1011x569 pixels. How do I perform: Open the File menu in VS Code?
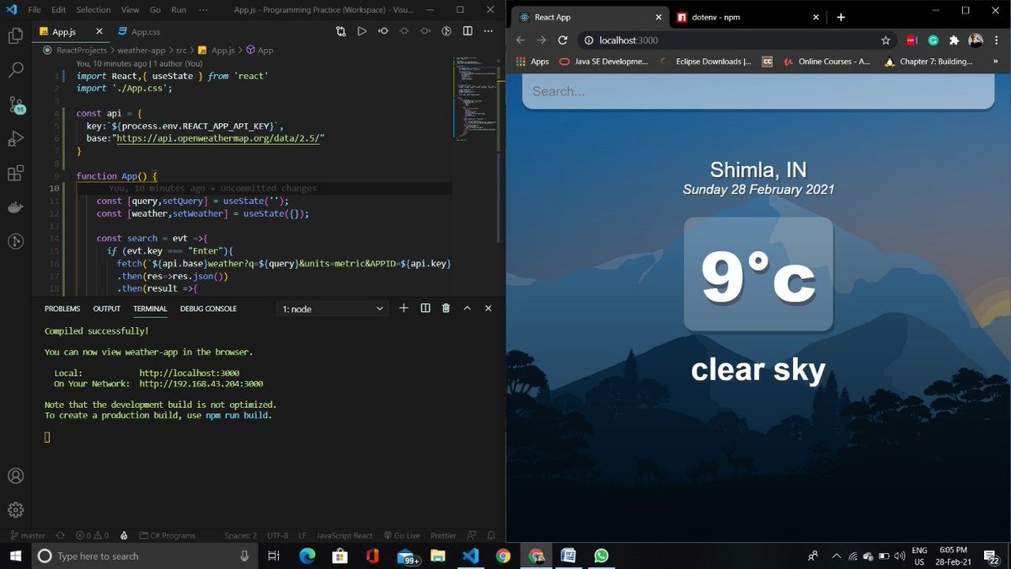(35, 9)
